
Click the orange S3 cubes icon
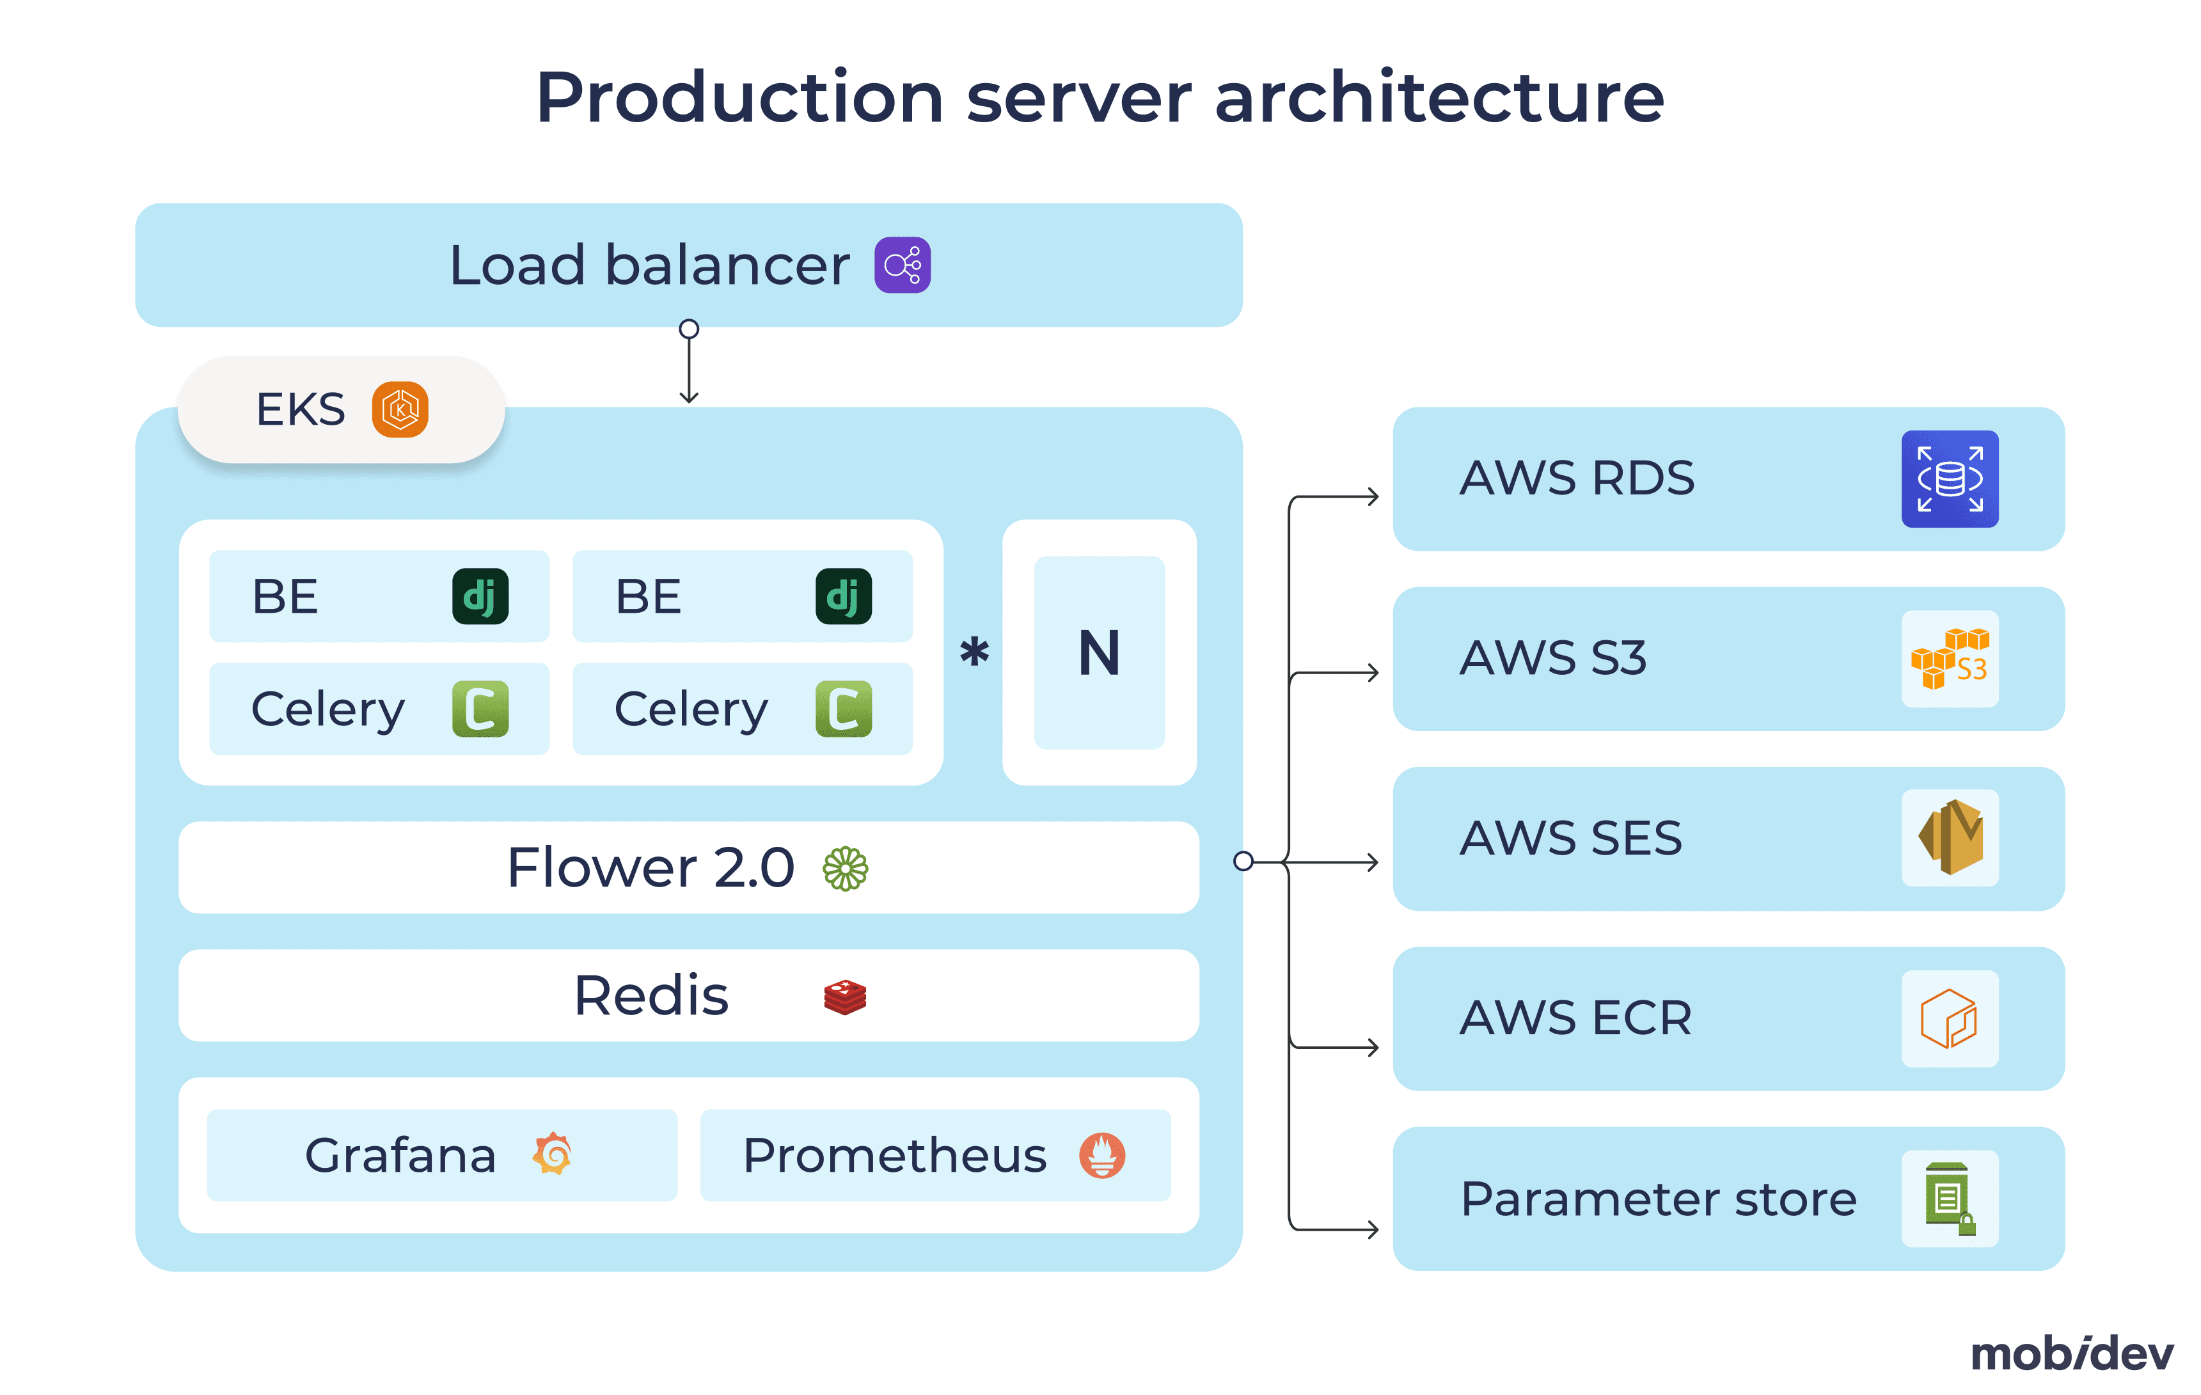[x=1949, y=658]
